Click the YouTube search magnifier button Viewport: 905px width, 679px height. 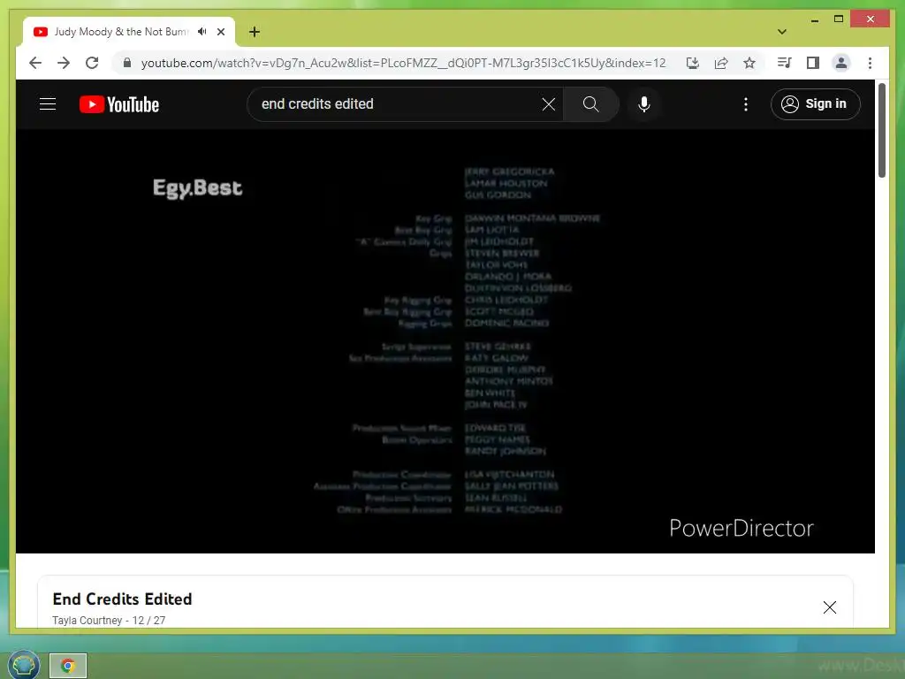[590, 104]
